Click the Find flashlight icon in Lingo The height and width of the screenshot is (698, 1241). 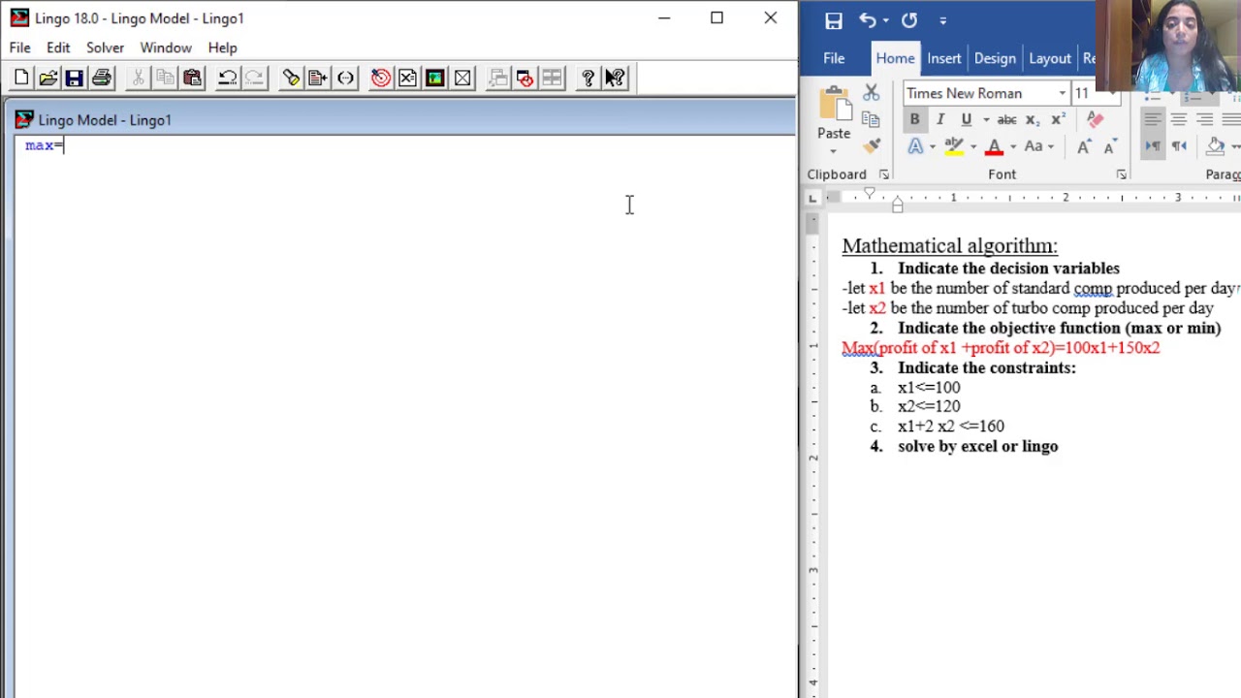coord(291,79)
